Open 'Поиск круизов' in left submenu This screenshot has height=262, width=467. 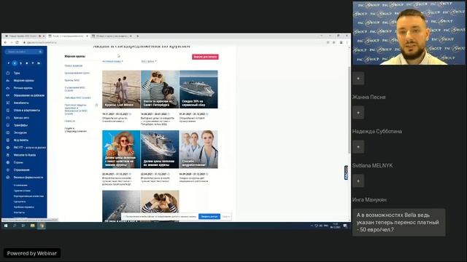point(74,65)
